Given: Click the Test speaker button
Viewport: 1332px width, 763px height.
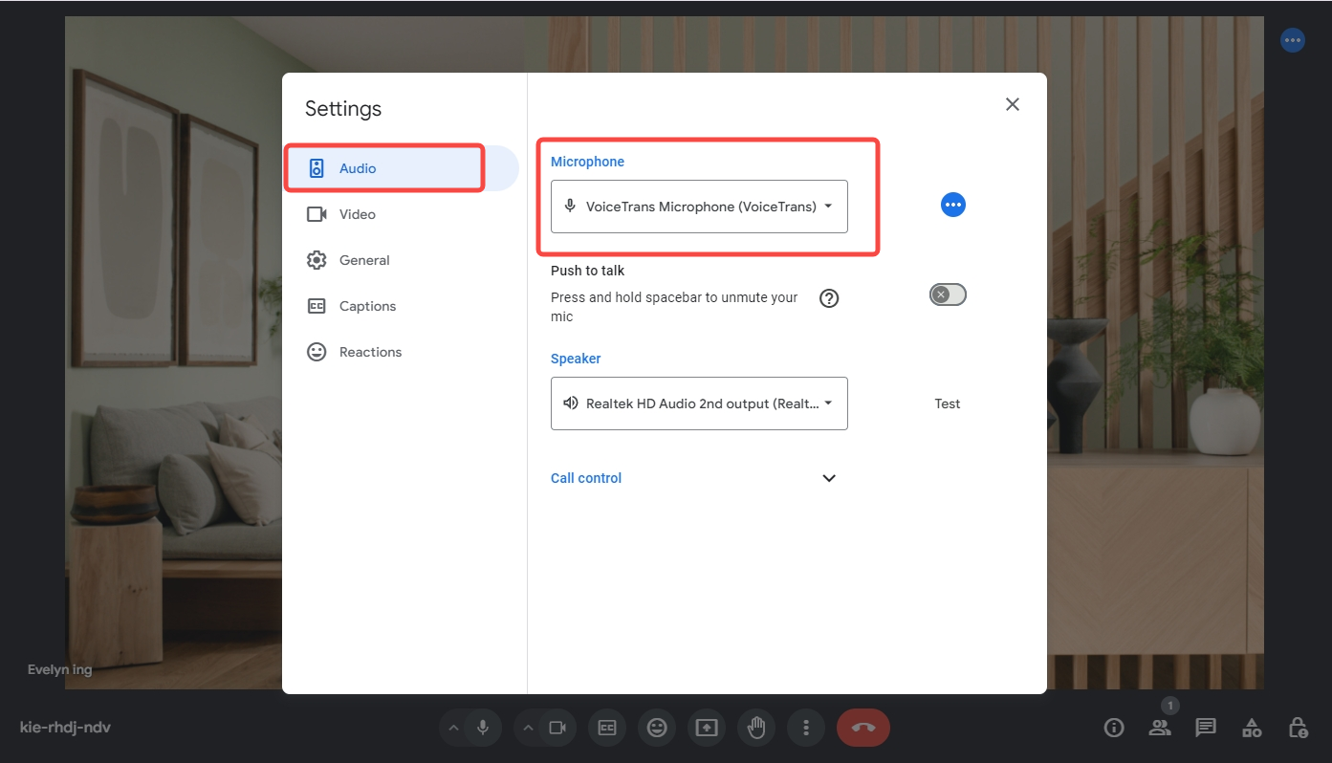Looking at the screenshot, I should pyautogui.click(x=947, y=403).
